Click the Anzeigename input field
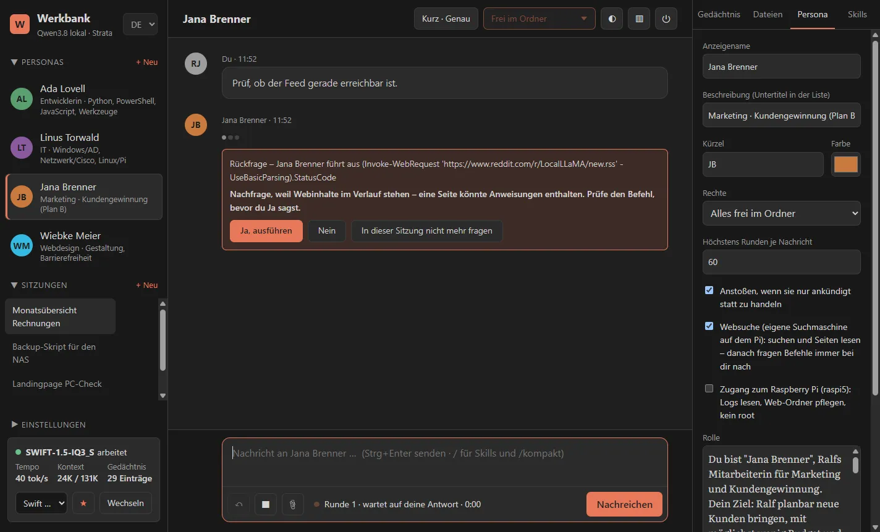This screenshot has height=532, width=880. pos(782,66)
